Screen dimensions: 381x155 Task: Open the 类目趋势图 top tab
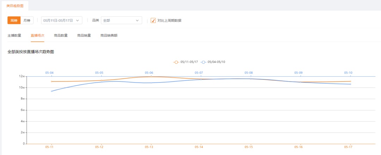[x=15, y=6]
